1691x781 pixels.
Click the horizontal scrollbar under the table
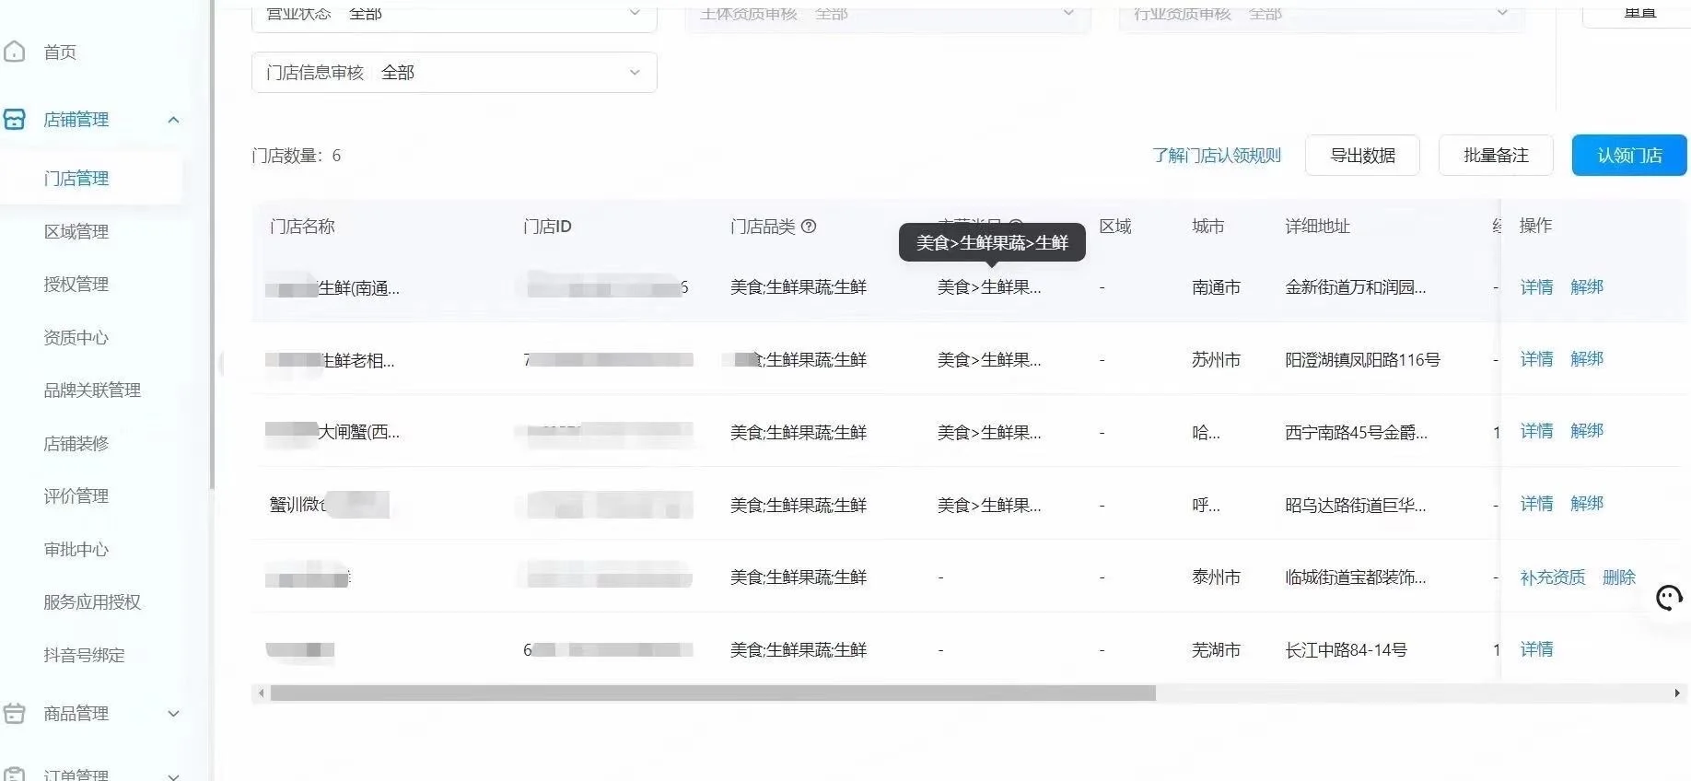(x=713, y=694)
